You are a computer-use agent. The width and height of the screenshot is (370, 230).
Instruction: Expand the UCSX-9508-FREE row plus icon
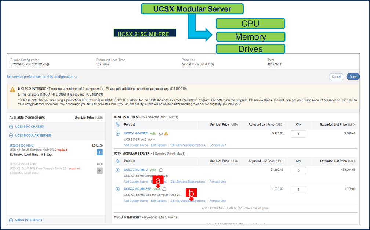117,134
